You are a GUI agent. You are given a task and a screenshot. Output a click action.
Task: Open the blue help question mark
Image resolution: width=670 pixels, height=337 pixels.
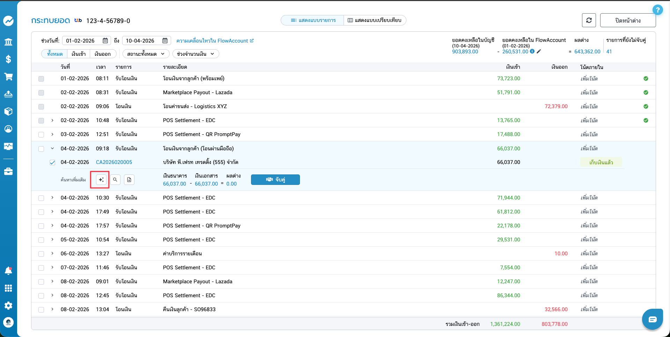tap(657, 10)
